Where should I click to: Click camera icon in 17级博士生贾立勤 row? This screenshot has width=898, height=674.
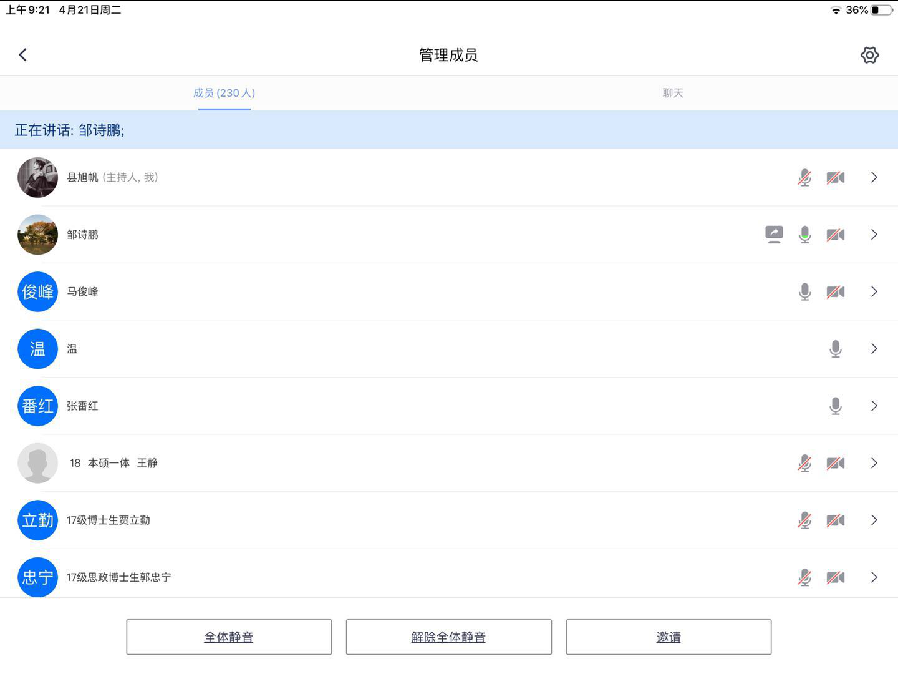[835, 520]
